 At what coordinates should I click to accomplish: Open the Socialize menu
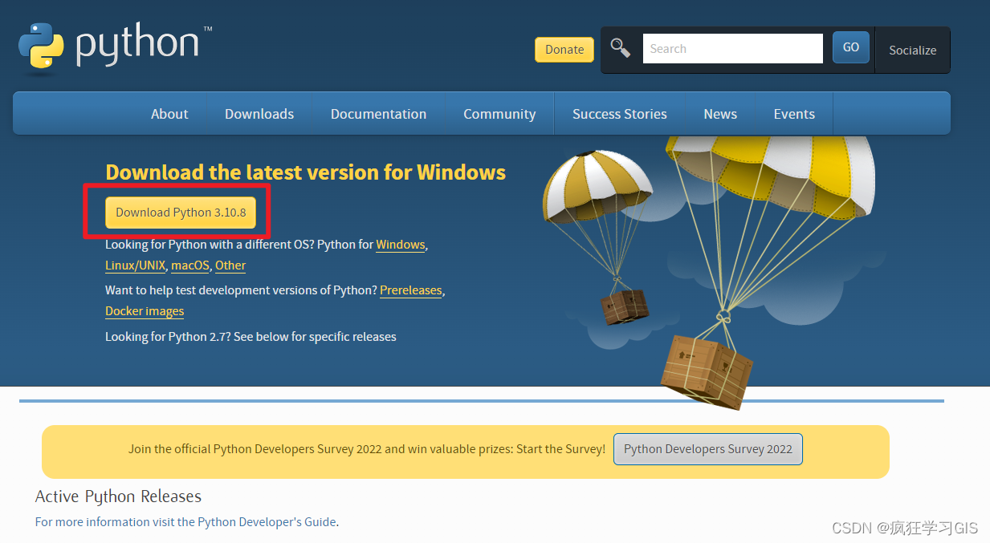[912, 50]
